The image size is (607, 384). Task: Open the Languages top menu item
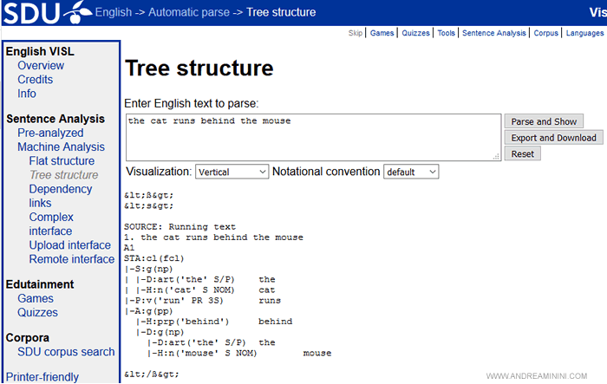pos(584,33)
